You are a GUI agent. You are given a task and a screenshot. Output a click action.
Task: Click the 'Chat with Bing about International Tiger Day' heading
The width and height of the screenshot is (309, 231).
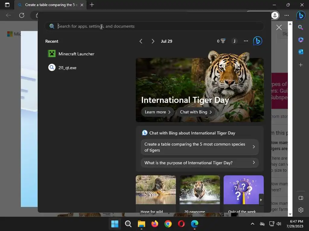tap(192, 133)
